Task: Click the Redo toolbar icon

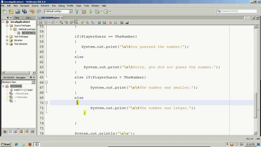Action: [39, 11]
